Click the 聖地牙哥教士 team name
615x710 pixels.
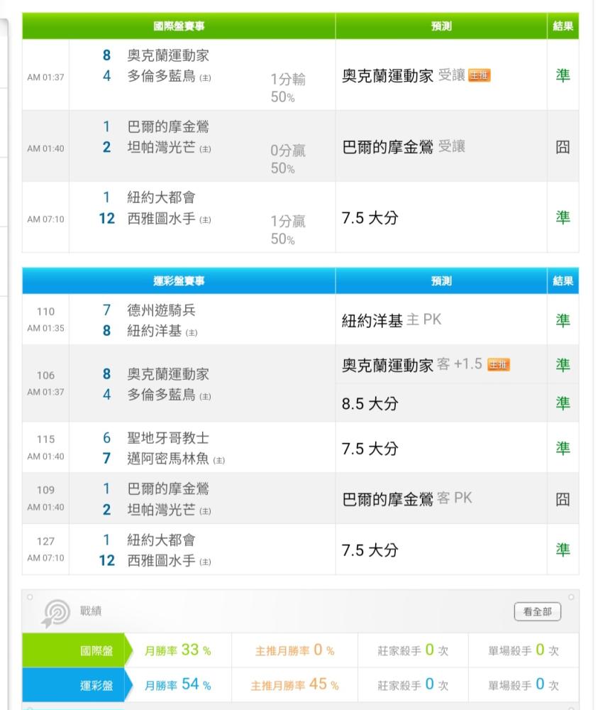point(168,438)
